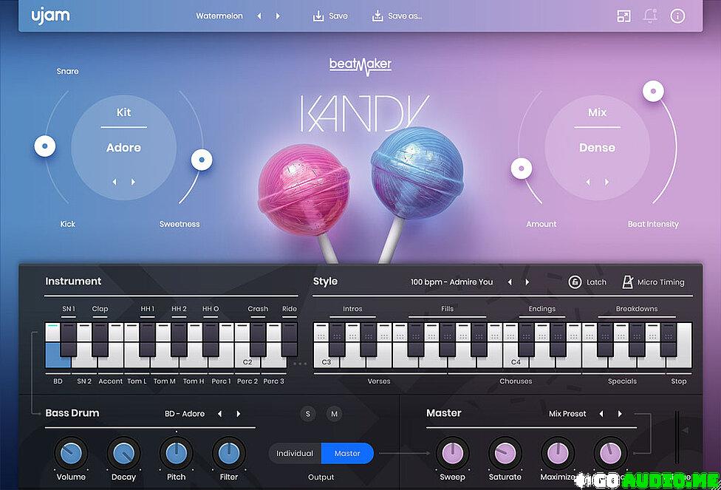Image resolution: width=721 pixels, height=490 pixels.
Task: Click the Mix Preset label
Action: point(567,414)
